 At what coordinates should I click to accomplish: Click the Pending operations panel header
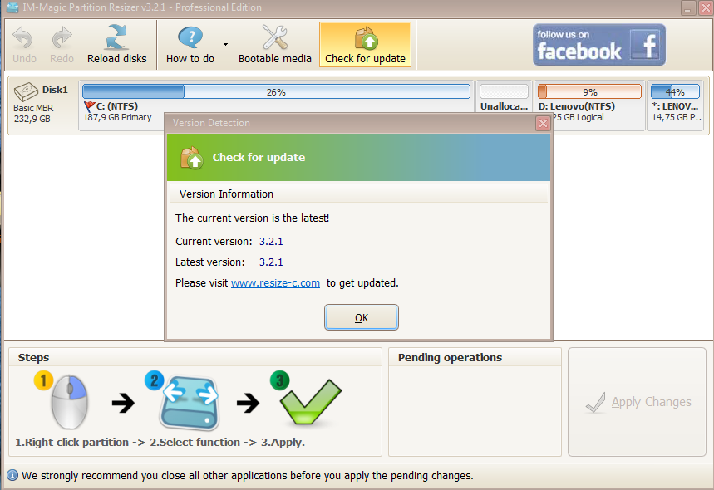tap(450, 358)
